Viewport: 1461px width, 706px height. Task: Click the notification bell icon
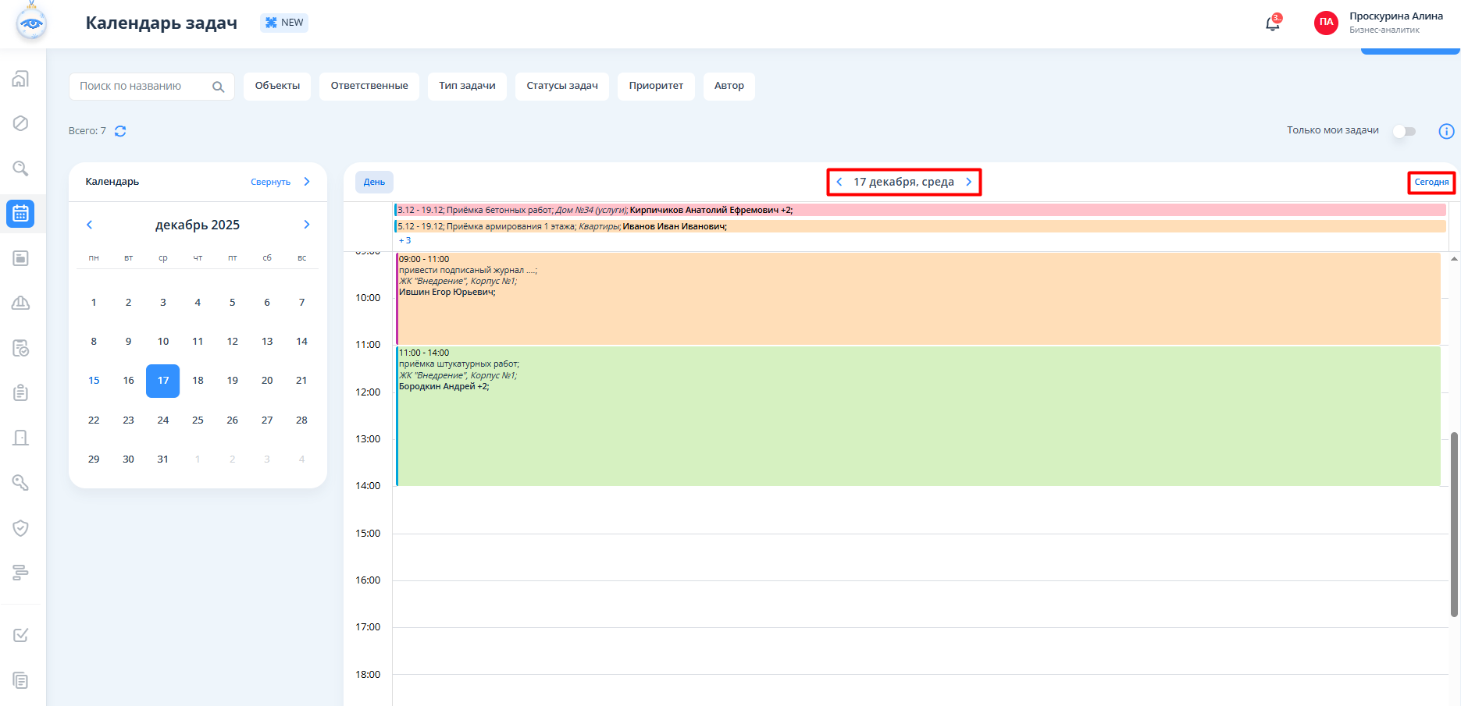(x=1272, y=23)
